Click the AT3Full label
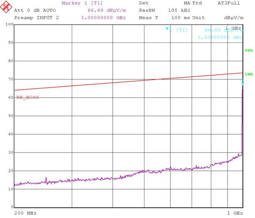Image resolution: width=255 pixels, height=218 pixels. [229, 3]
